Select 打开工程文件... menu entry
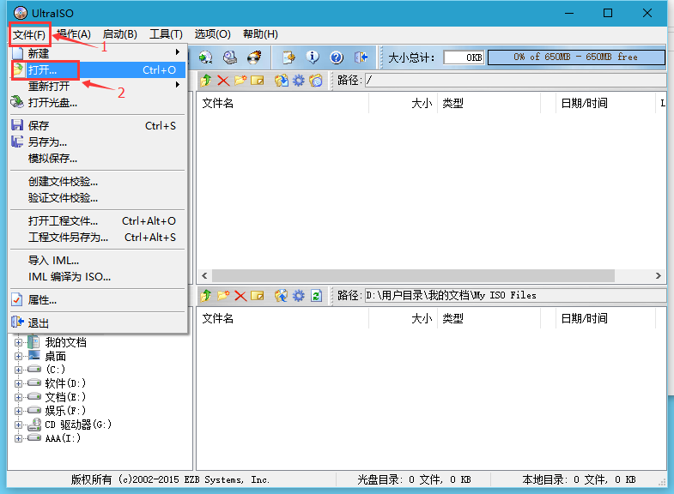Viewport: 674px width, 494px height. click(x=98, y=221)
